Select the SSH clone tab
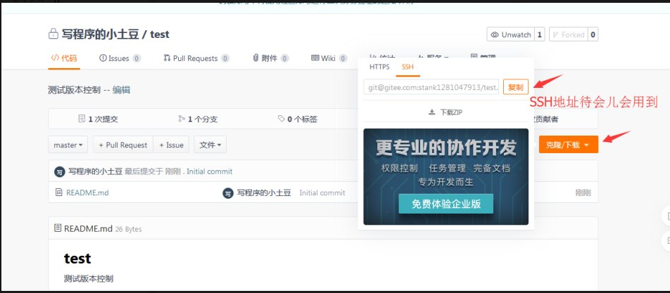Screen dimensions: 670x293 pyautogui.click(x=407, y=67)
